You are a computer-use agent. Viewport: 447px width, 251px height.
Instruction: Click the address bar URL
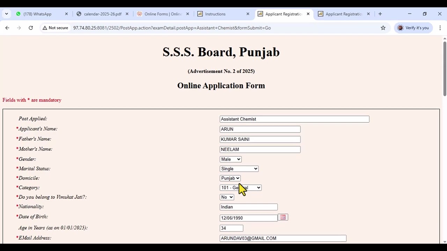point(172,28)
